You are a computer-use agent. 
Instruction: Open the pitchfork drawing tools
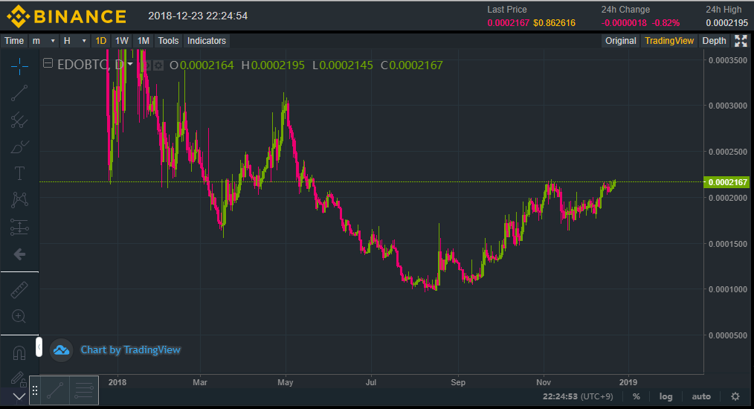[x=19, y=120]
